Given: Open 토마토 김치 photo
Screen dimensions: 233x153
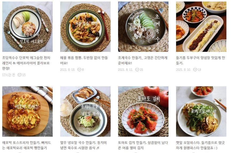Looking at the screenshot, I should click(x=143, y=111).
